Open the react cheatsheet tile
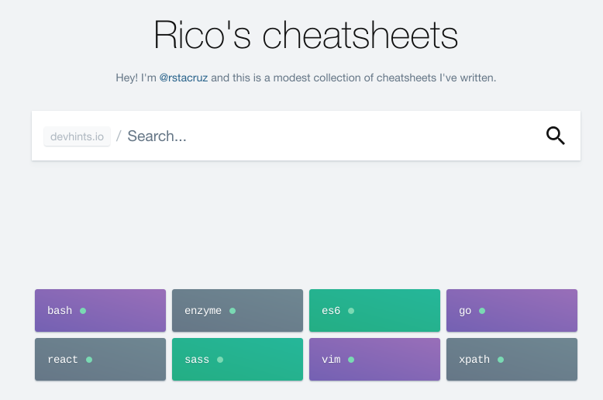 point(101,359)
